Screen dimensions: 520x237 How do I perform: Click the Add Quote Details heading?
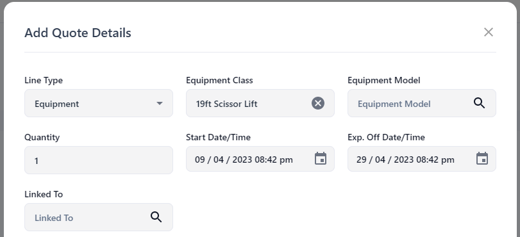pyautogui.click(x=78, y=33)
